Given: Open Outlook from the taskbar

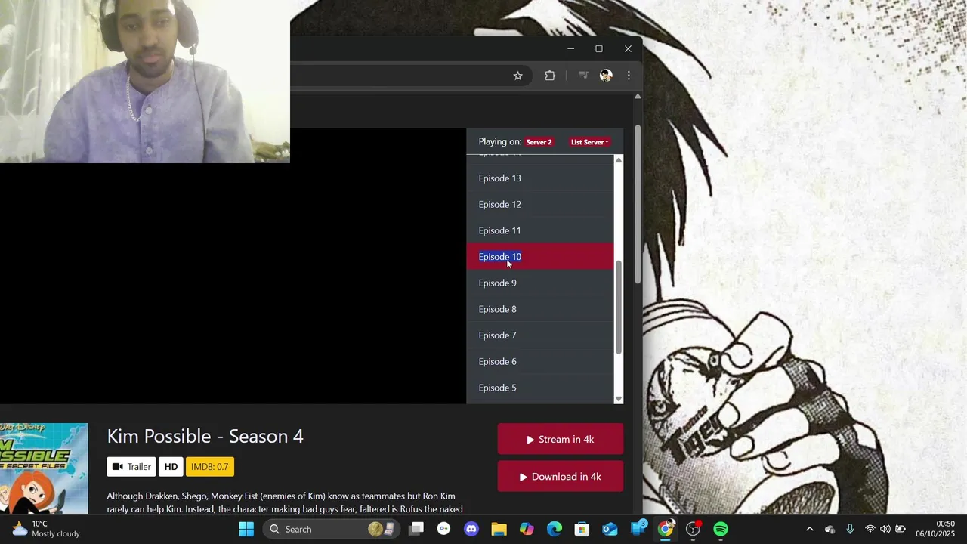Looking at the screenshot, I should click(610, 529).
